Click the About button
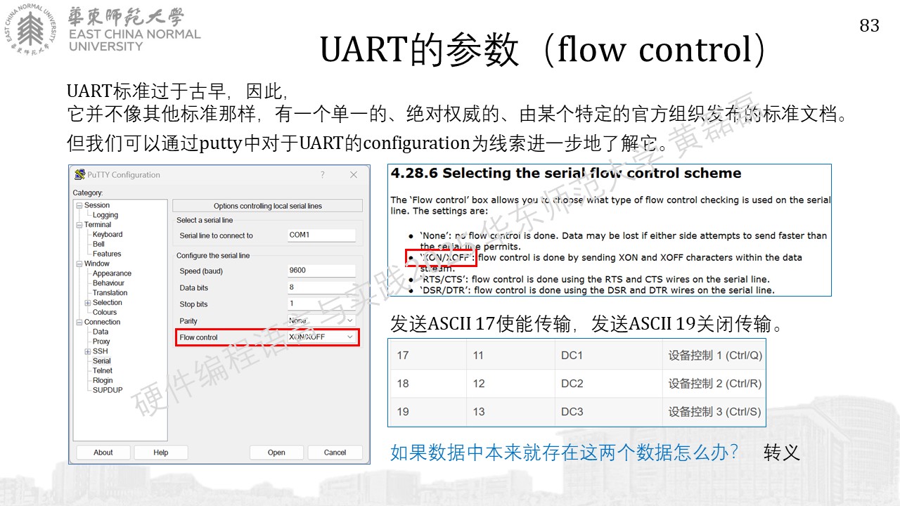 click(x=103, y=453)
